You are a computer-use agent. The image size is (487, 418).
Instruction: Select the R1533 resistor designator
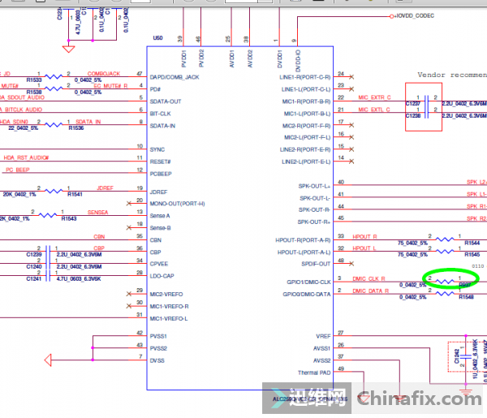coord(34,80)
